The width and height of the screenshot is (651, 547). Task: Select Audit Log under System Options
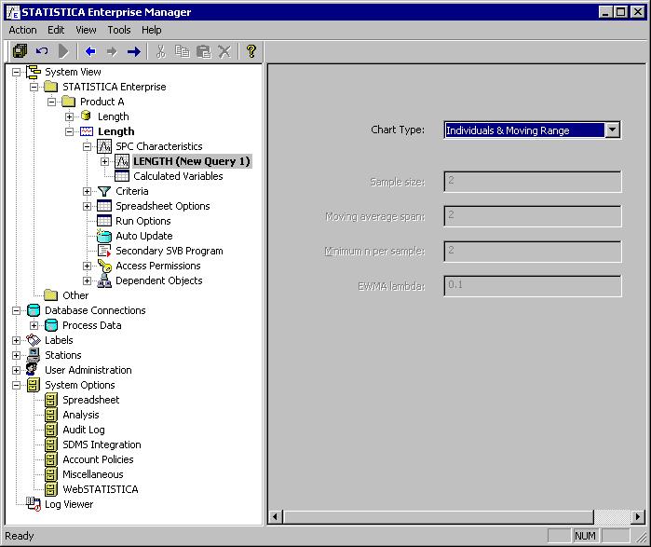click(84, 430)
